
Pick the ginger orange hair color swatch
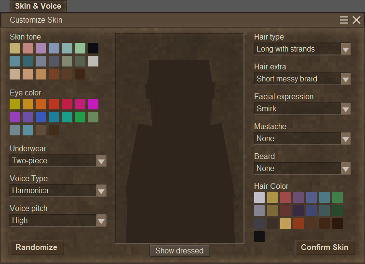[298, 224]
